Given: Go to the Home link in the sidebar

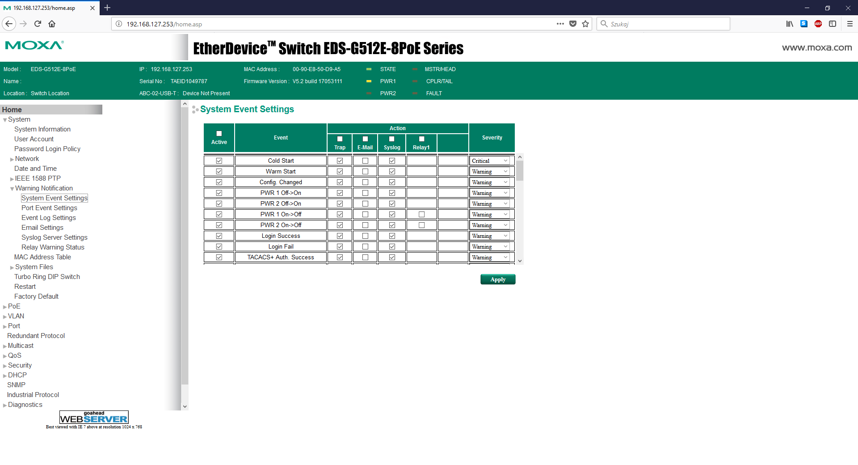Looking at the screenshot, I should pyautogui.click(x=12, y=110).
